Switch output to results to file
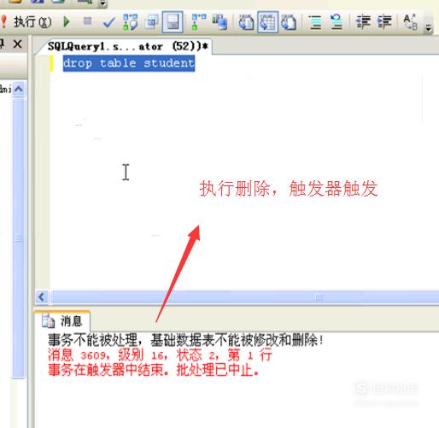The image size is (439, 428). click(289, 22)
